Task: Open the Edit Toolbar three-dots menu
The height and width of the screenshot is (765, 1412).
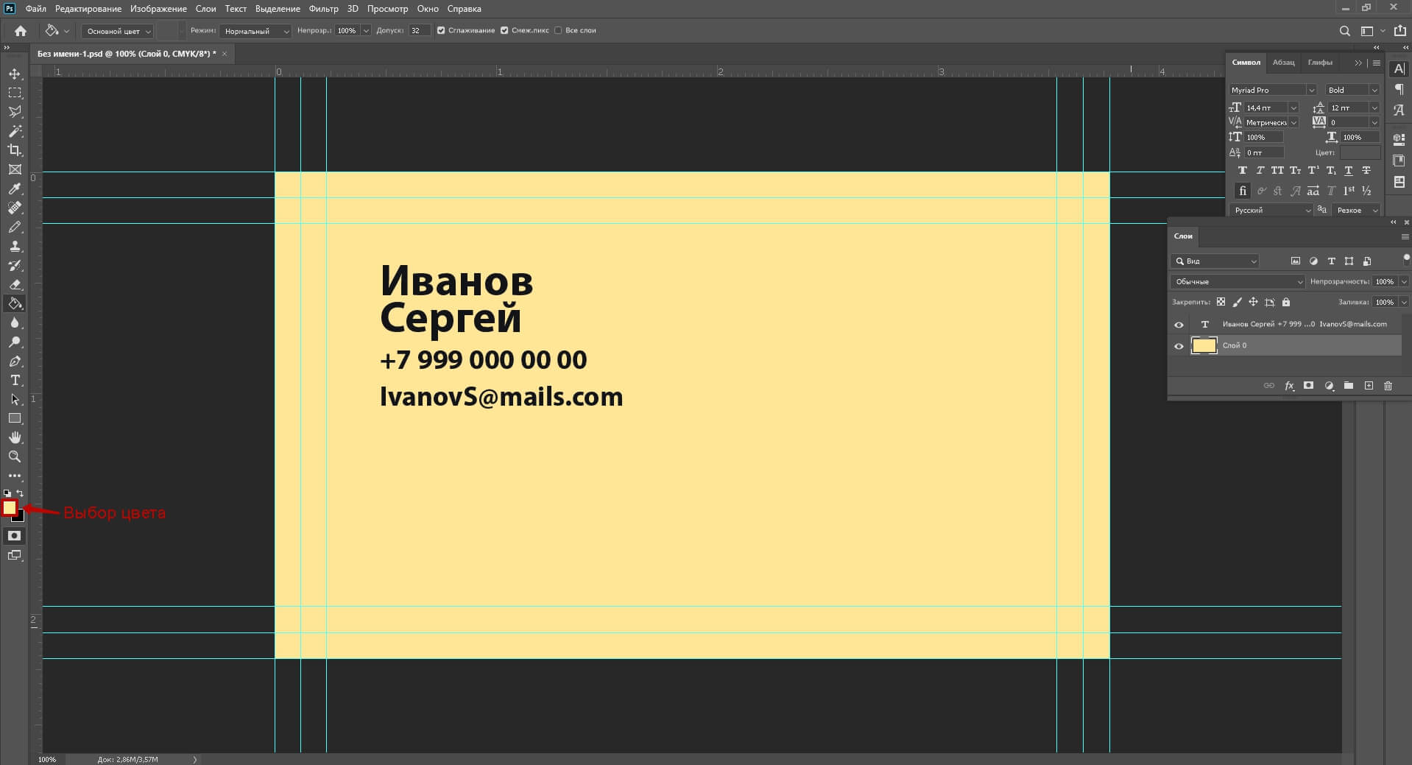Action: [x=15, y=476]
